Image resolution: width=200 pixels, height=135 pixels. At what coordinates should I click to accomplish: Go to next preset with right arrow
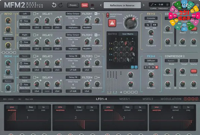144,5
